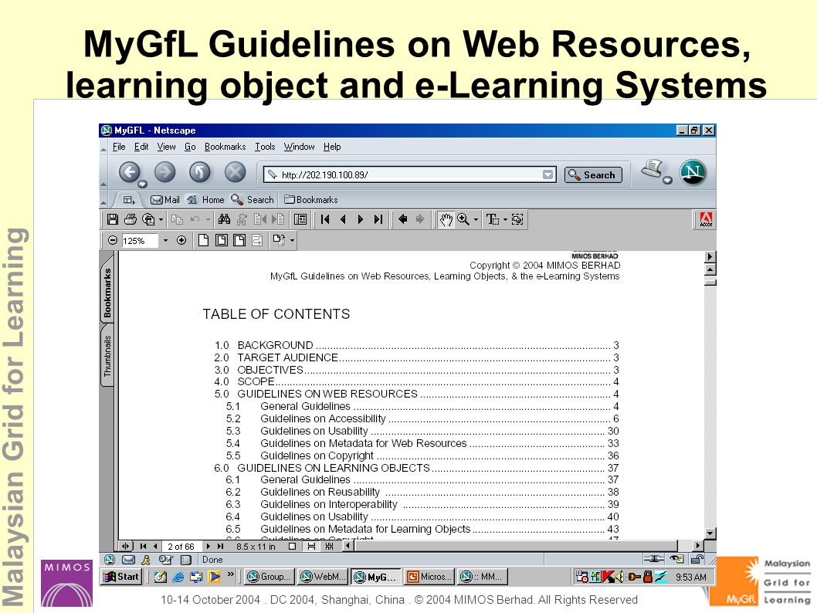The height and width of the screenshot is (613, 817).
Task: Click Internet Explorer quick launch icon
Action: click(x=178, y=577)
